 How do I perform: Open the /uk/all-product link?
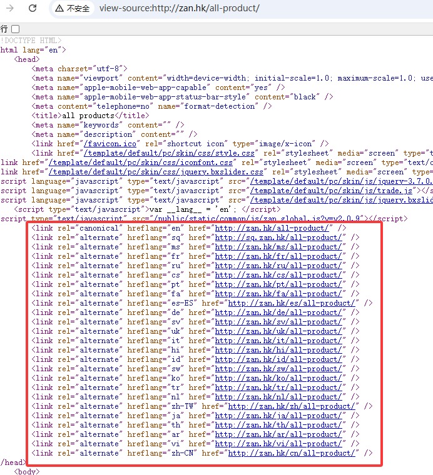278,331
